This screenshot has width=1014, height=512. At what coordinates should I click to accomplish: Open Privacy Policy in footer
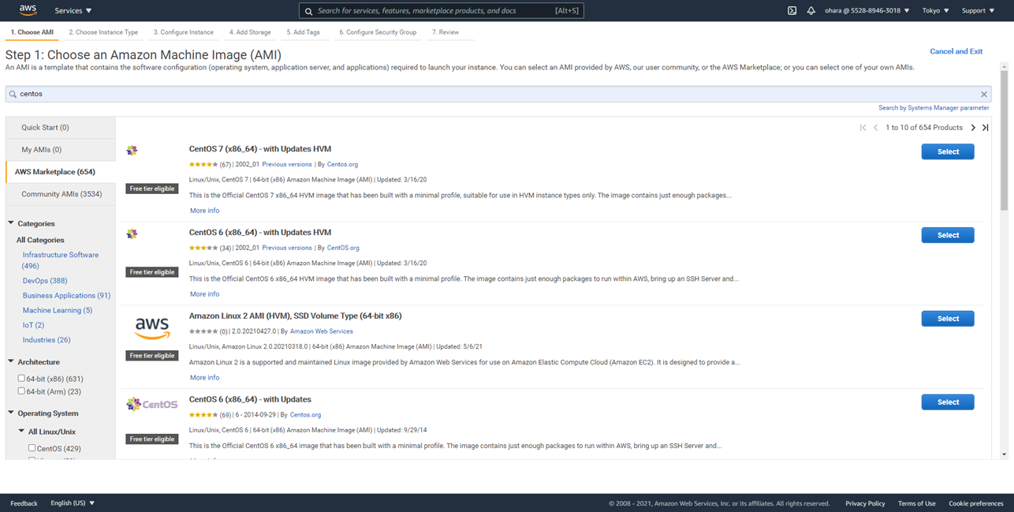[865, 503]
